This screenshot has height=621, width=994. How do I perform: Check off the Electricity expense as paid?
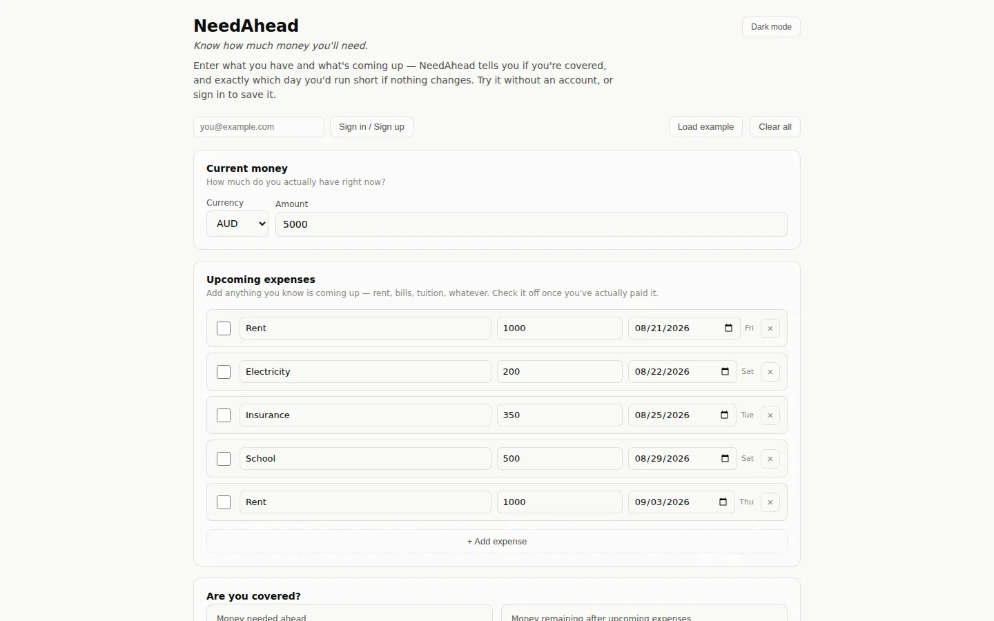pos(224,372)
